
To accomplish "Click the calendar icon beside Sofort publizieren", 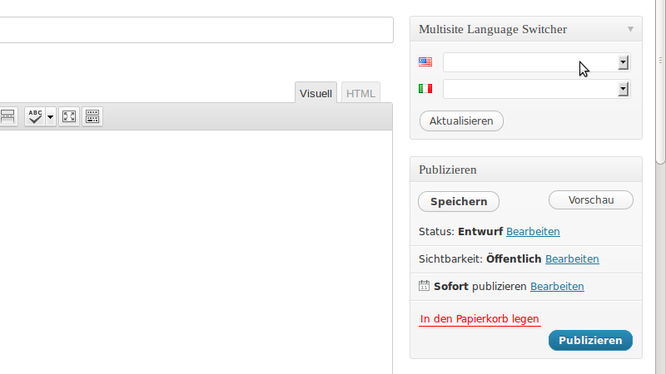I will 424,285.
